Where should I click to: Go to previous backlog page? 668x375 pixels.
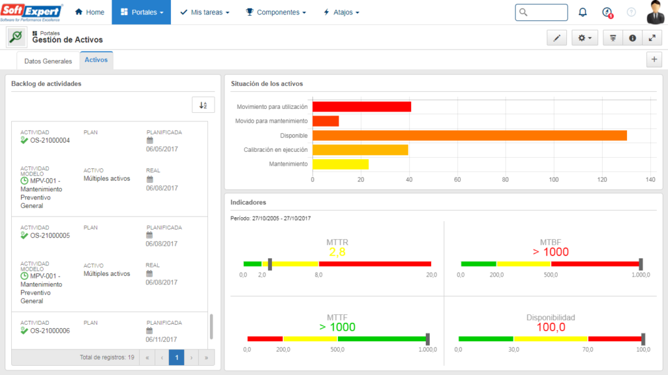(162, 357)
